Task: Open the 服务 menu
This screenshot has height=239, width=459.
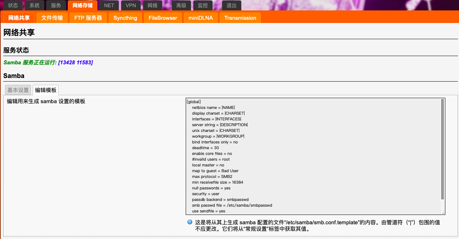Action: click(x=56, y=5)
